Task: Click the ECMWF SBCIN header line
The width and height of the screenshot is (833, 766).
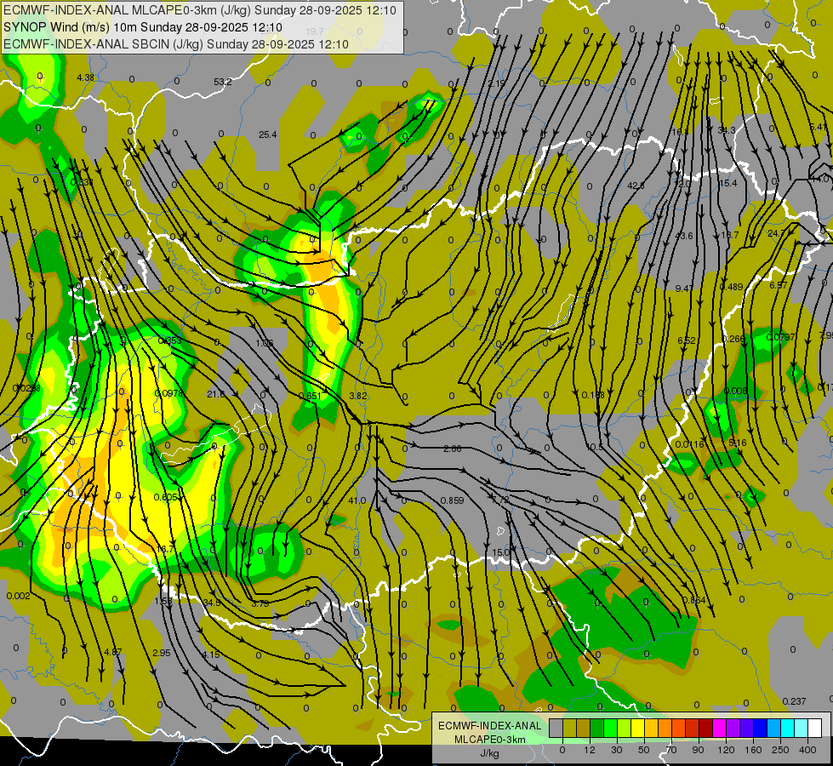Action: tap(176, 44)
